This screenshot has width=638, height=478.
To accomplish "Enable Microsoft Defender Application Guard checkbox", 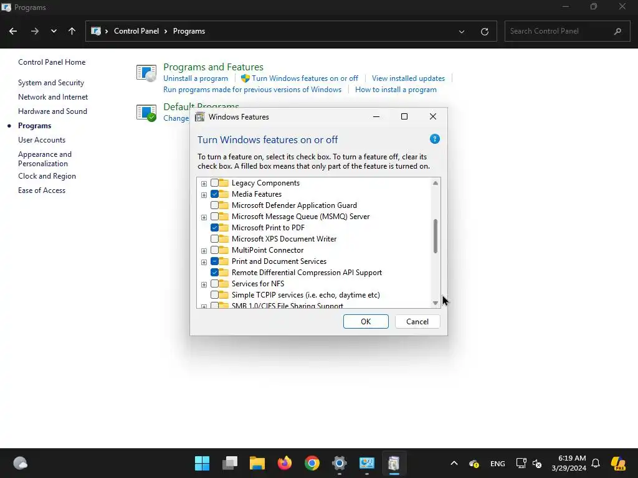I will coord(214,205).
